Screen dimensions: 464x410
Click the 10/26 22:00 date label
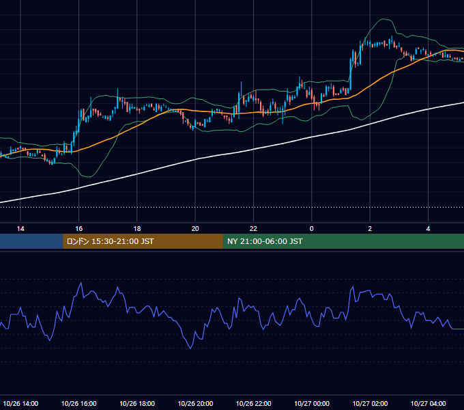(x=253, y=403)
